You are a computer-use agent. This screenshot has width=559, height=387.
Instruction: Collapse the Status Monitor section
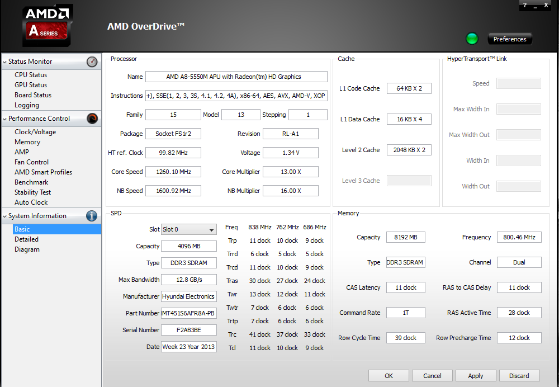click(4, 62)
